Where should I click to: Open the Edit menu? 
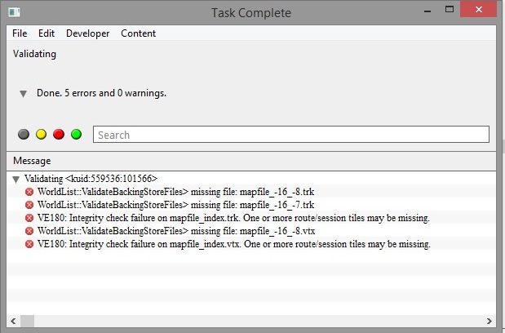coord(47,33)
